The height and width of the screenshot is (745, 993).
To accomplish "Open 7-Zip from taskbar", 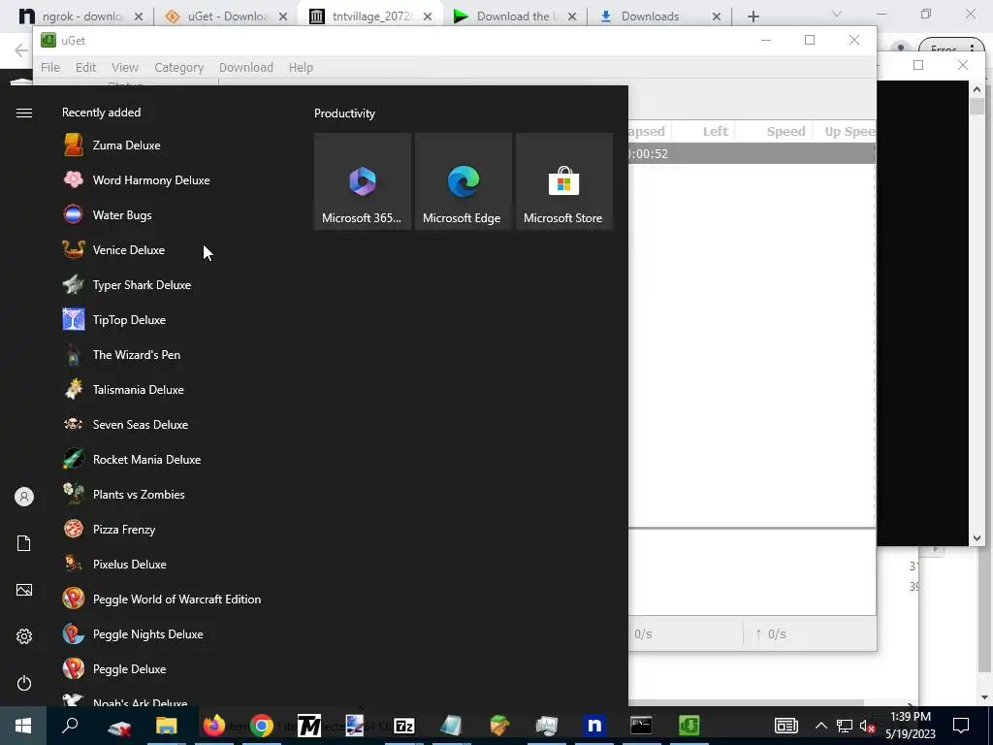I will pos(404,726).
